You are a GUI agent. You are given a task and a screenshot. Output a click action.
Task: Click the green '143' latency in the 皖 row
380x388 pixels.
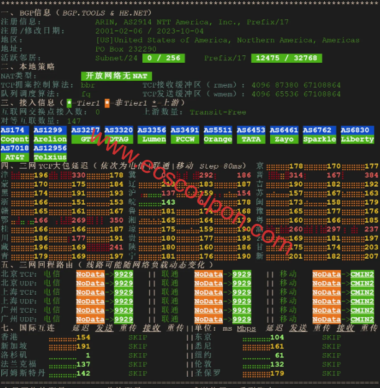pyautogui.click(x=168, y=202)
